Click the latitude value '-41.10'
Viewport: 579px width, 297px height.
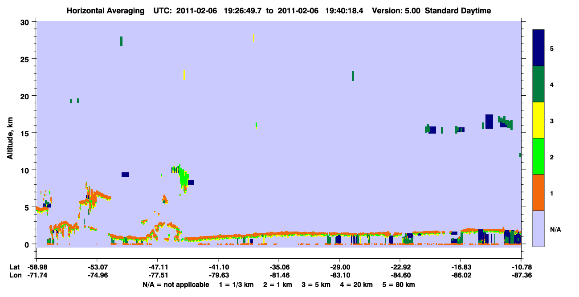pyautogui.click(x=218, y=267)
